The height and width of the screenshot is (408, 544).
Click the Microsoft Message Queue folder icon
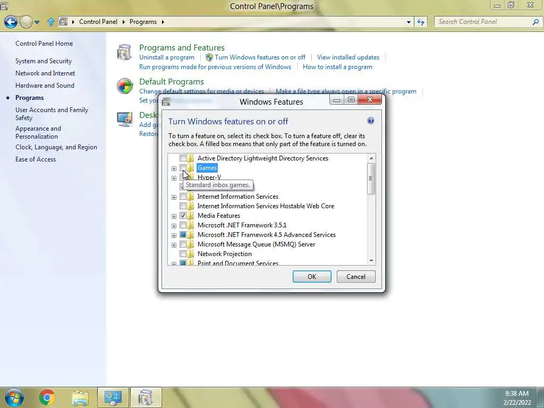point(191,244)
